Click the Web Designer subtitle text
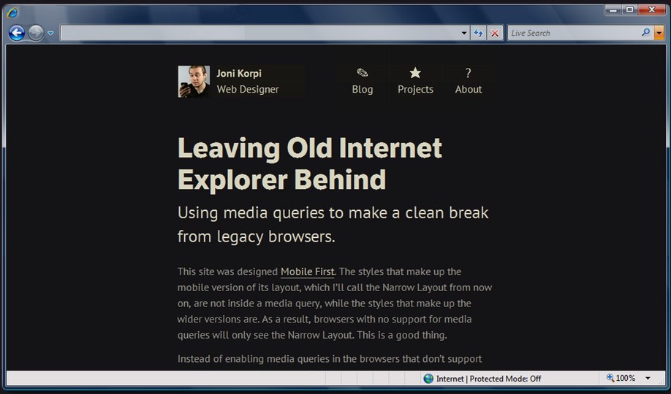Screen dimensions: 671x394 (x=247, y=89)
